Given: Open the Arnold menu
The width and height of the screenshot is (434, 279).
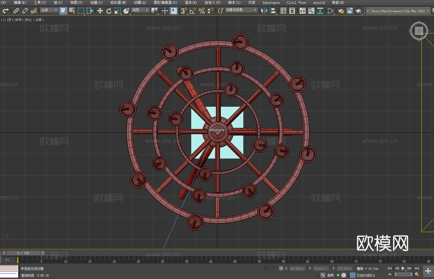Looking at the screenshot, I should point(319,2).
